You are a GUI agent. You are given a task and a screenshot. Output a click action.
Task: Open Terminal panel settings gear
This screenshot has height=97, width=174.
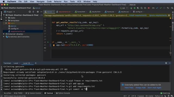(x=166, y=63)
